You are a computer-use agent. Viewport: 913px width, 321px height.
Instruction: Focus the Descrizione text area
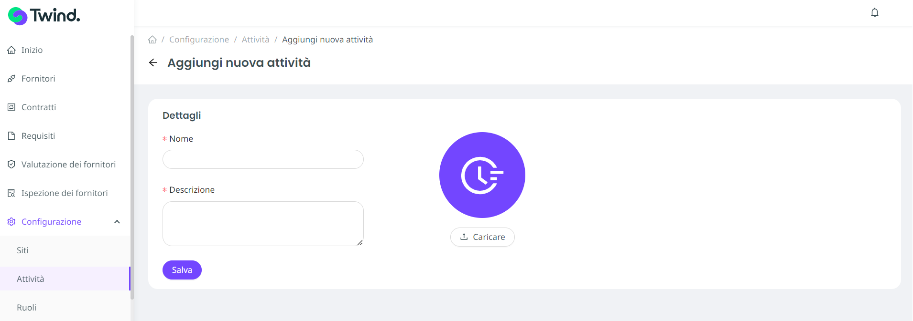[x=263, y=224]
